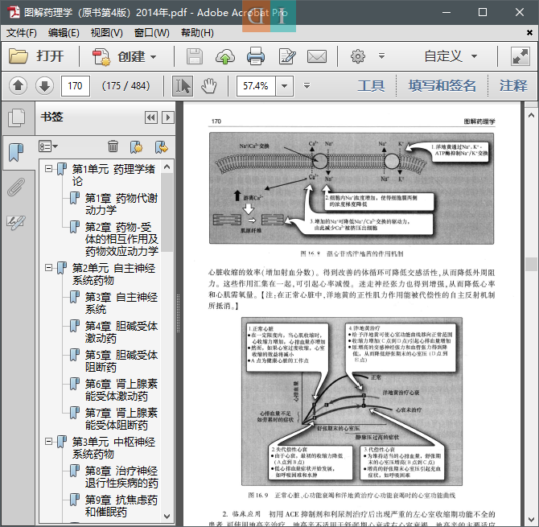Screen dimensions: 539x527
Task: Click the bookmark icon right of new bookmark
Action: click(161, 146)
